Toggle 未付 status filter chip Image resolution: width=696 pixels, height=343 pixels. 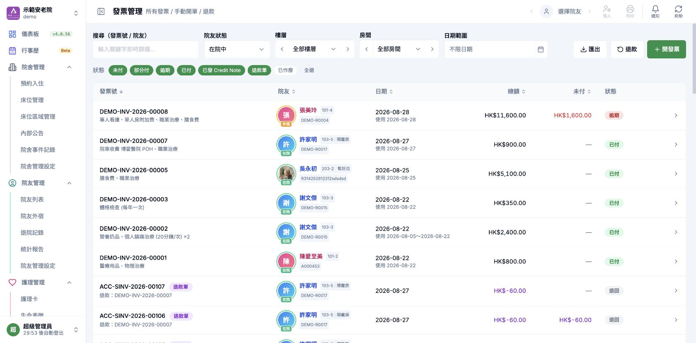point(118,70)
